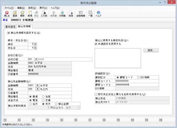Uncheck 振込先情報を設定する checkbox
This screenshot has width=177, height=128.
coord(9,33)
